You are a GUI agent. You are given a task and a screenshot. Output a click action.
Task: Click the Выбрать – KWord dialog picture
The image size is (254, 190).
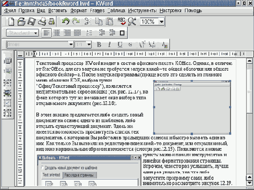[89, 170]
